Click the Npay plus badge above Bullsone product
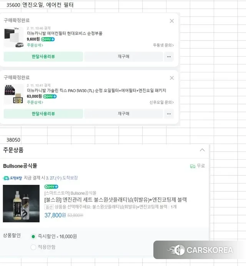 51,187
